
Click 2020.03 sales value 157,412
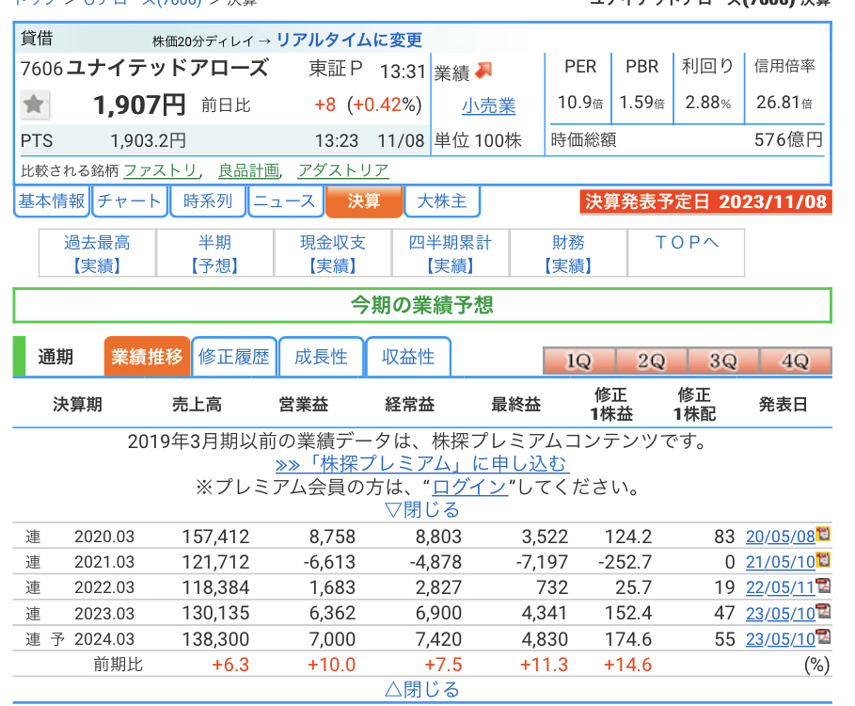(215, 537)
